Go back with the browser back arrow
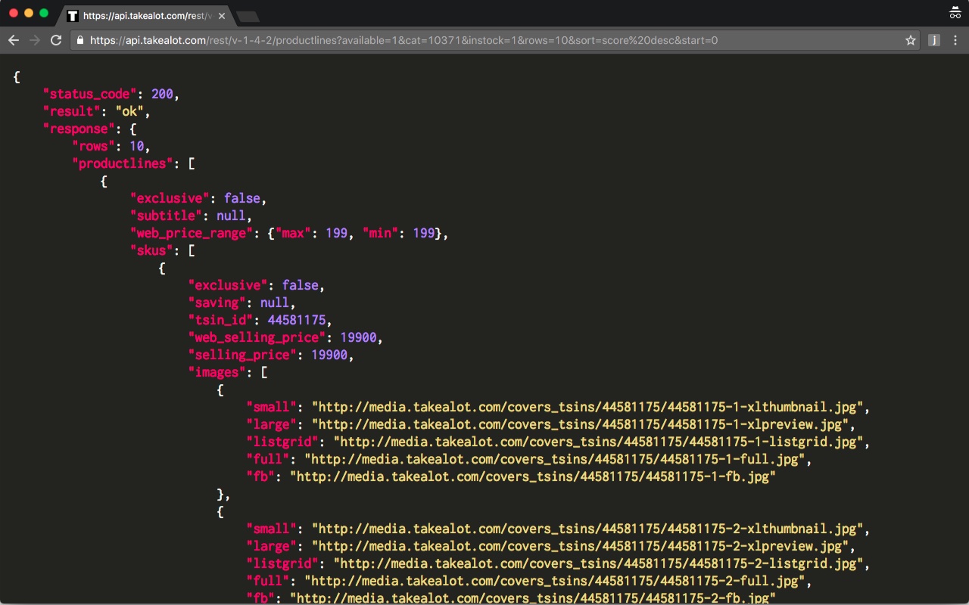 [14, 40]
